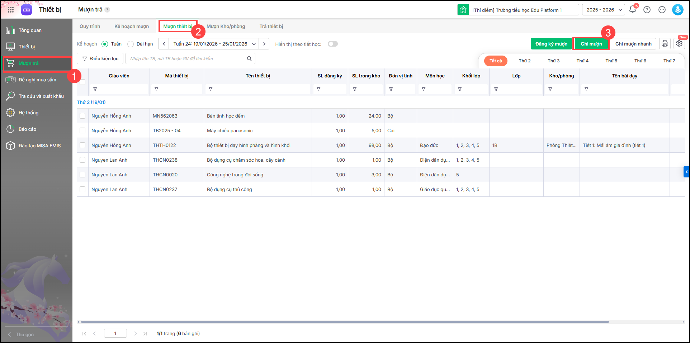
Task: Expand the week selector dropdown
Action: click(254, 44)
